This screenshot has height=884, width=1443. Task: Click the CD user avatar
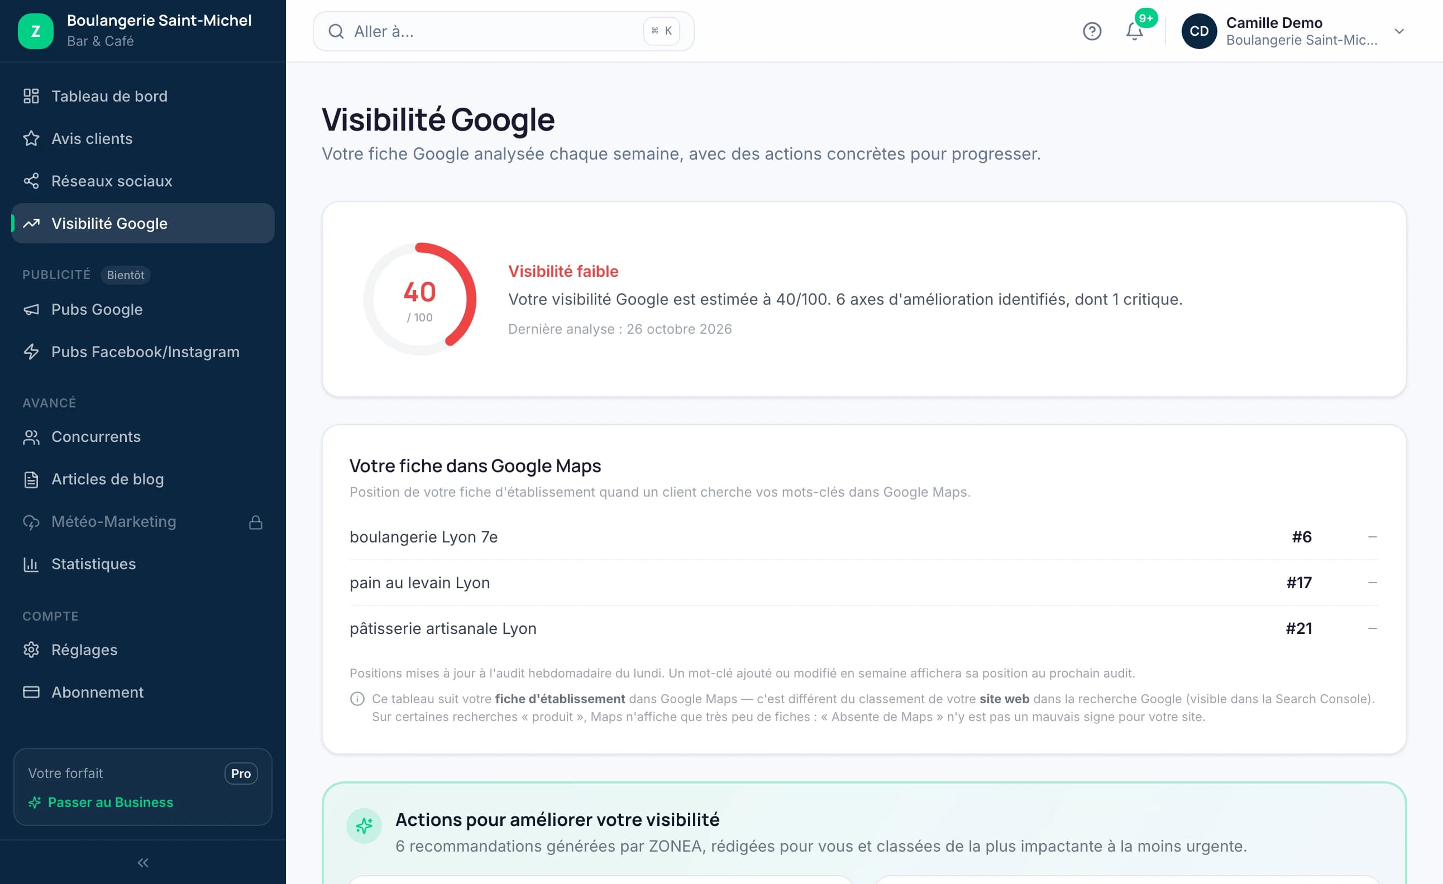pyautogui.click(x=1199, y=31)
